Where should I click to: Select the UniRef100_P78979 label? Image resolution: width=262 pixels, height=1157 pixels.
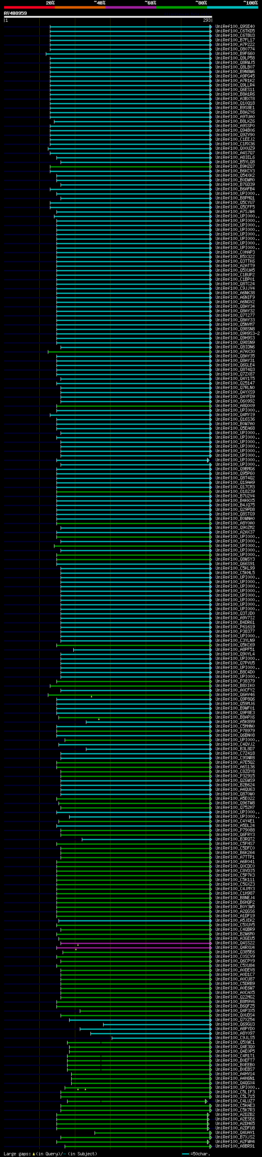coord(235,731)
